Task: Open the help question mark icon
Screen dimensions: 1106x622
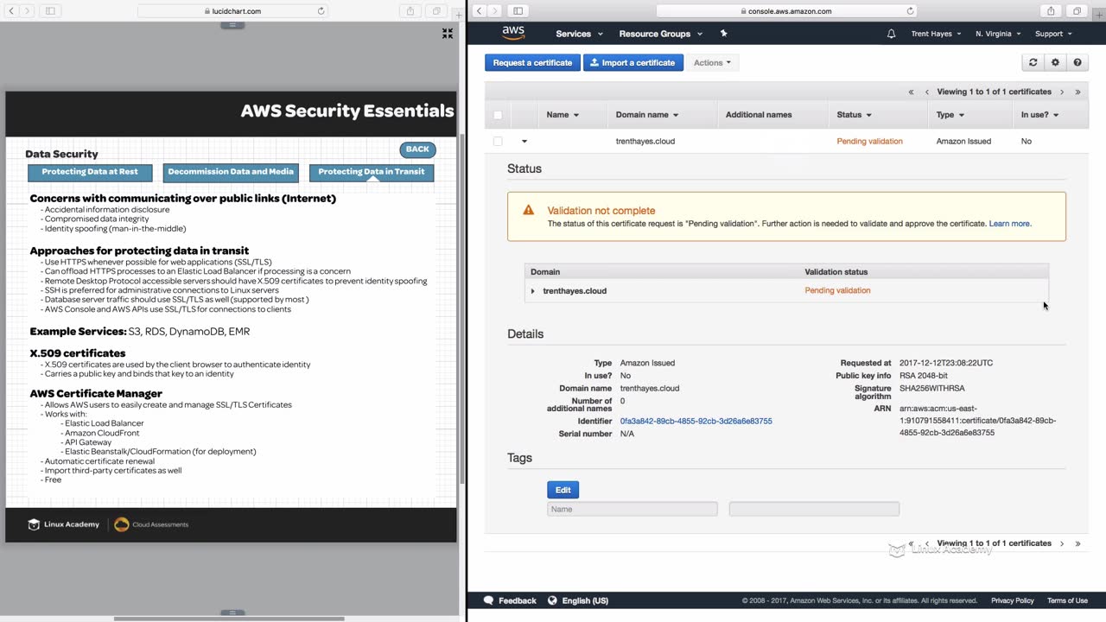Action: click(1077, 62)
